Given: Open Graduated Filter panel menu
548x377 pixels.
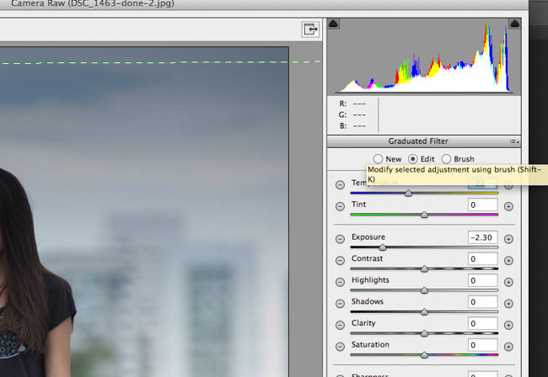Looking at the screenshot, I should (x=514, y=141).
